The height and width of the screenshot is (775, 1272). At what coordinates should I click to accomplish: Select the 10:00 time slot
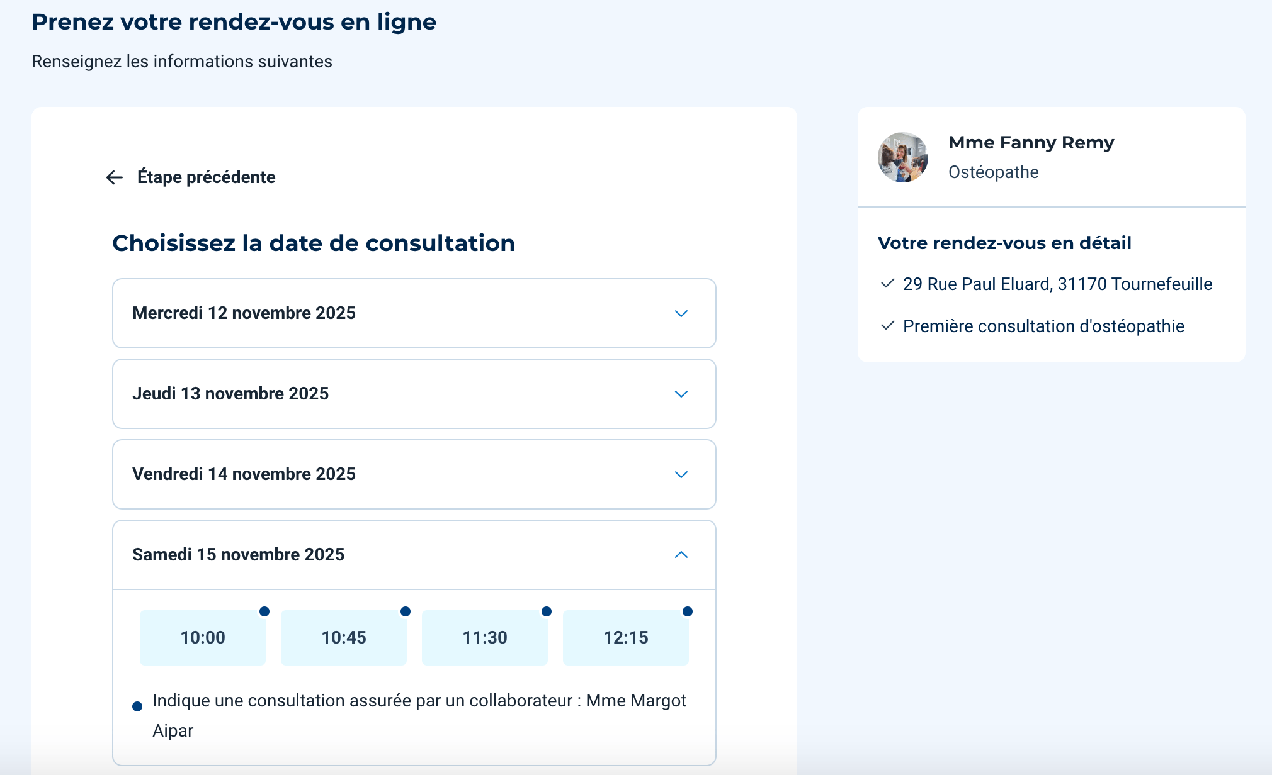202,638
